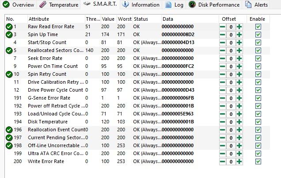
Task: Select the Load/Unload Cycle Count row
Action: tap(137, 114)
